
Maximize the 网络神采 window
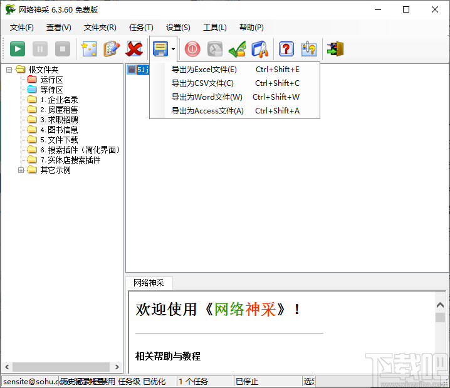(x=406, y=9)
